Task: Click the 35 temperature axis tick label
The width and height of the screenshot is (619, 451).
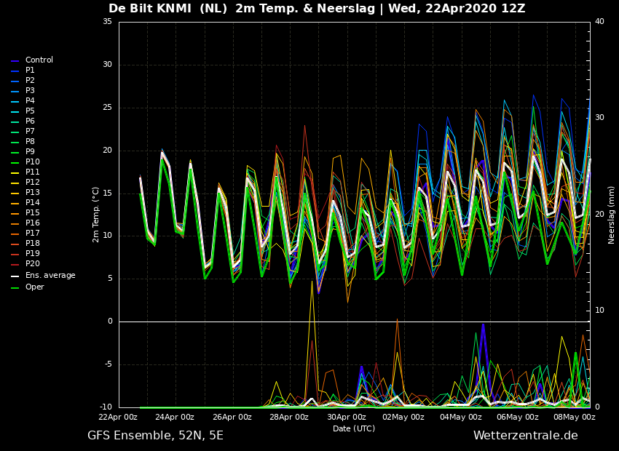Action: [x=107, y=22]
